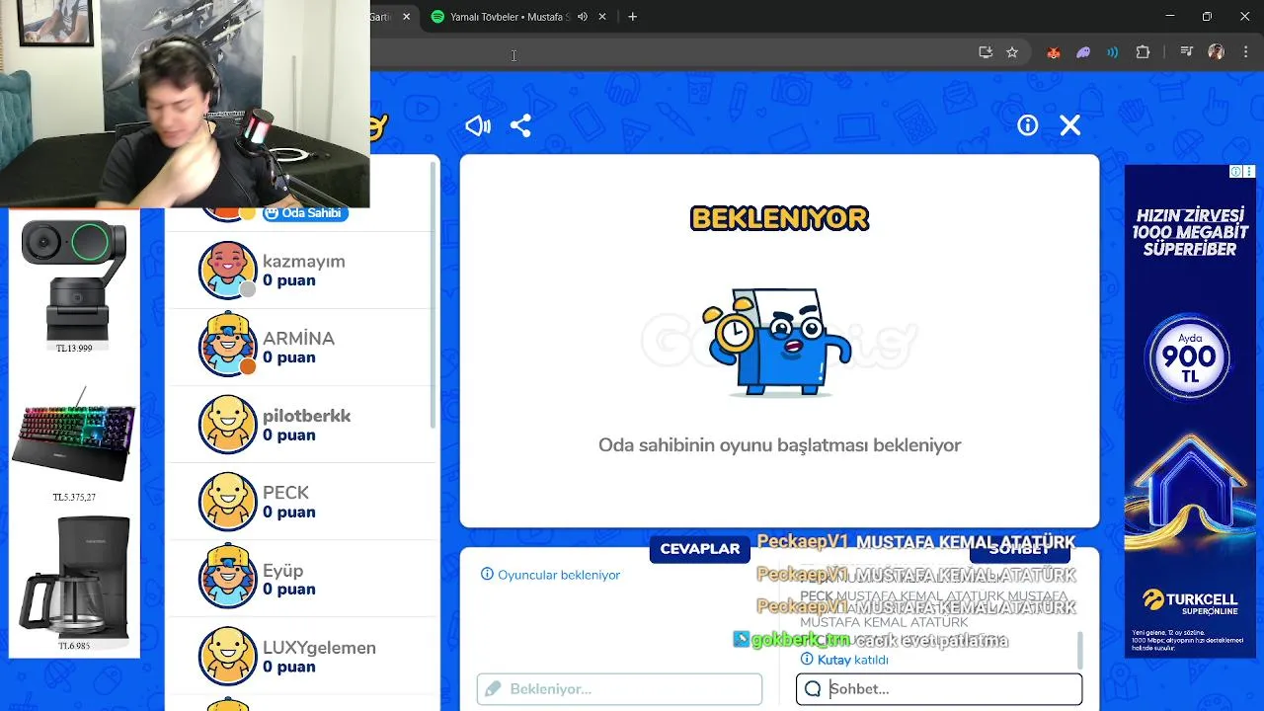This screenshot has height=711, width=1264.
Task: Click the X icon to leave the room
Action: [1070, 125]
